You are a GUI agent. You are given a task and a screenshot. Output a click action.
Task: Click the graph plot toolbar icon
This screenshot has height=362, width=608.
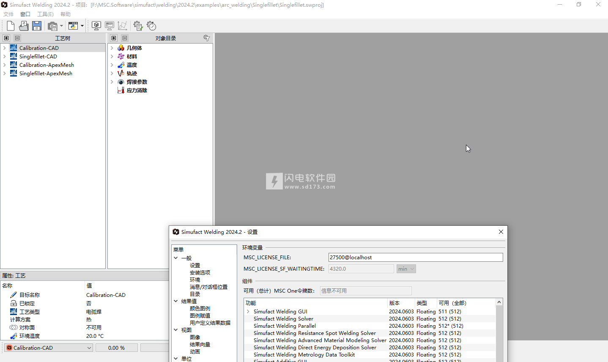(x=123, y=26)
